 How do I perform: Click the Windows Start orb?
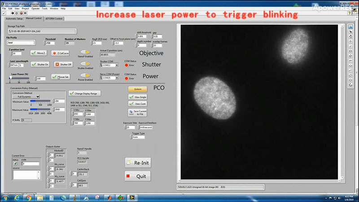(x=5, y=198)
